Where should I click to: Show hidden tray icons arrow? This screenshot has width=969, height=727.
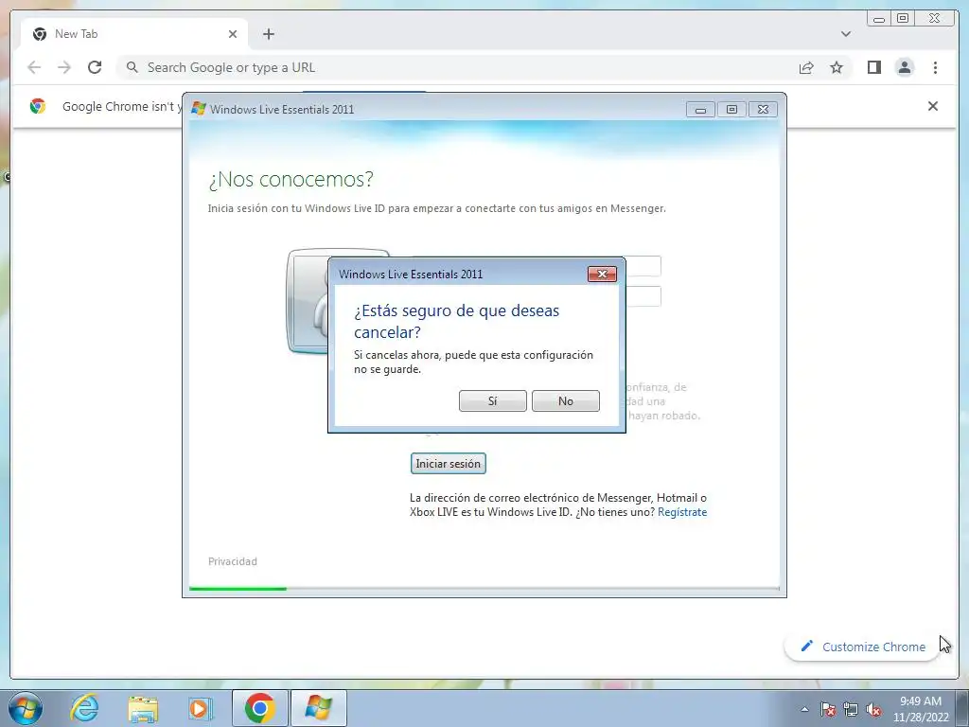(804, 709)
